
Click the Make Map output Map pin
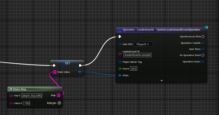click(x=58, y=95)
